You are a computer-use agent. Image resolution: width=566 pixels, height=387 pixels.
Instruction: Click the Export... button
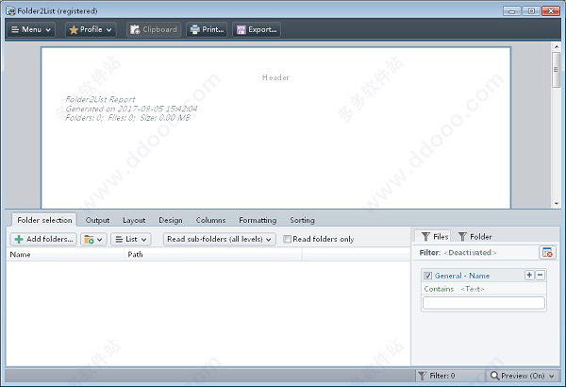click(x=257, y=29)
